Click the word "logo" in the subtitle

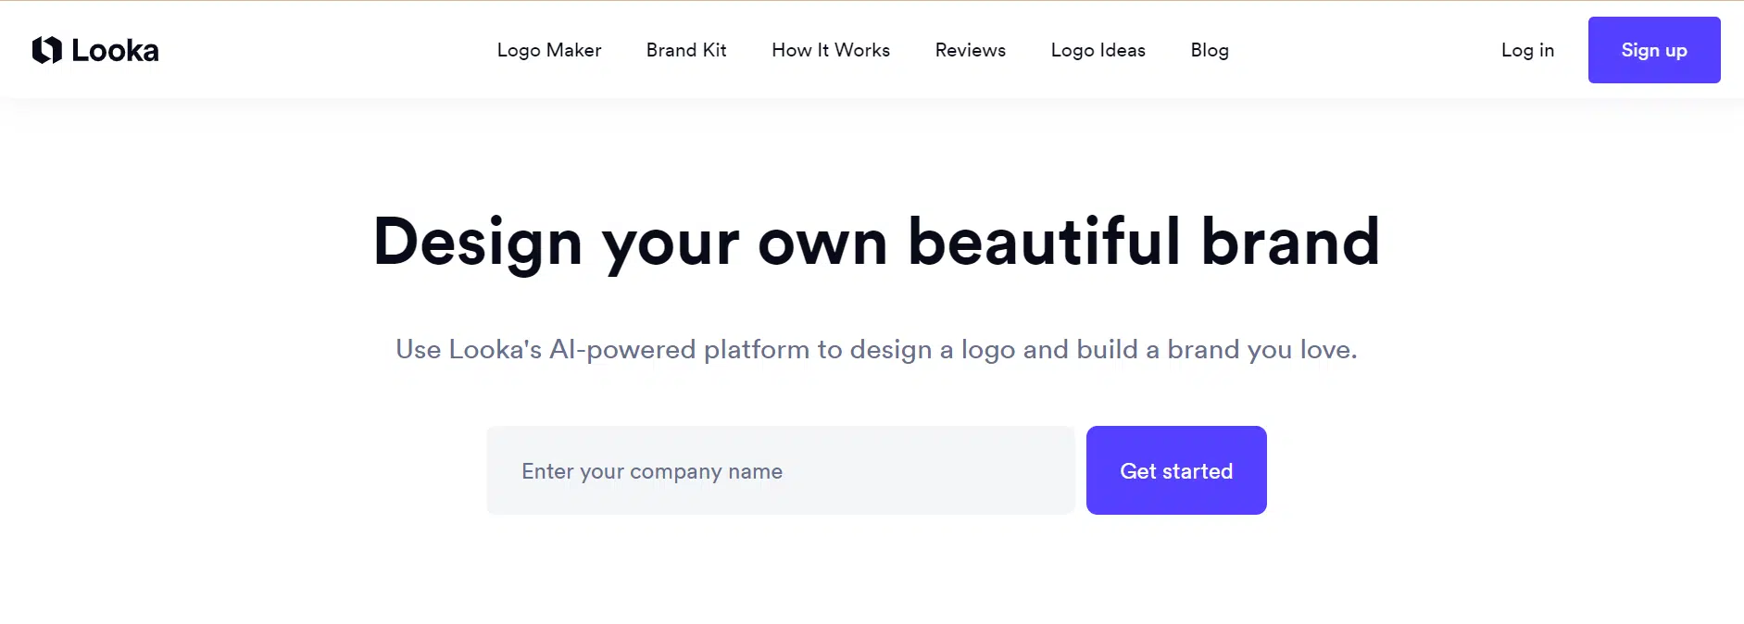coord(988,350)
